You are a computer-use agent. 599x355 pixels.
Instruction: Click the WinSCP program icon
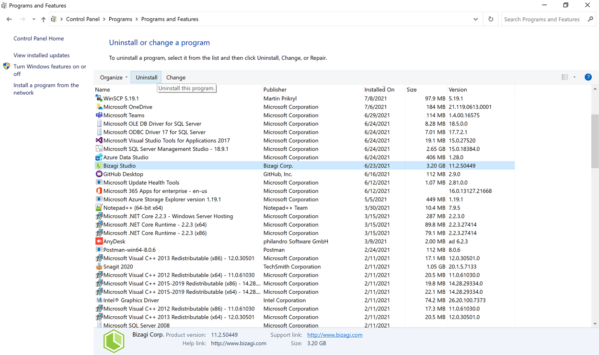coord(99,98)
